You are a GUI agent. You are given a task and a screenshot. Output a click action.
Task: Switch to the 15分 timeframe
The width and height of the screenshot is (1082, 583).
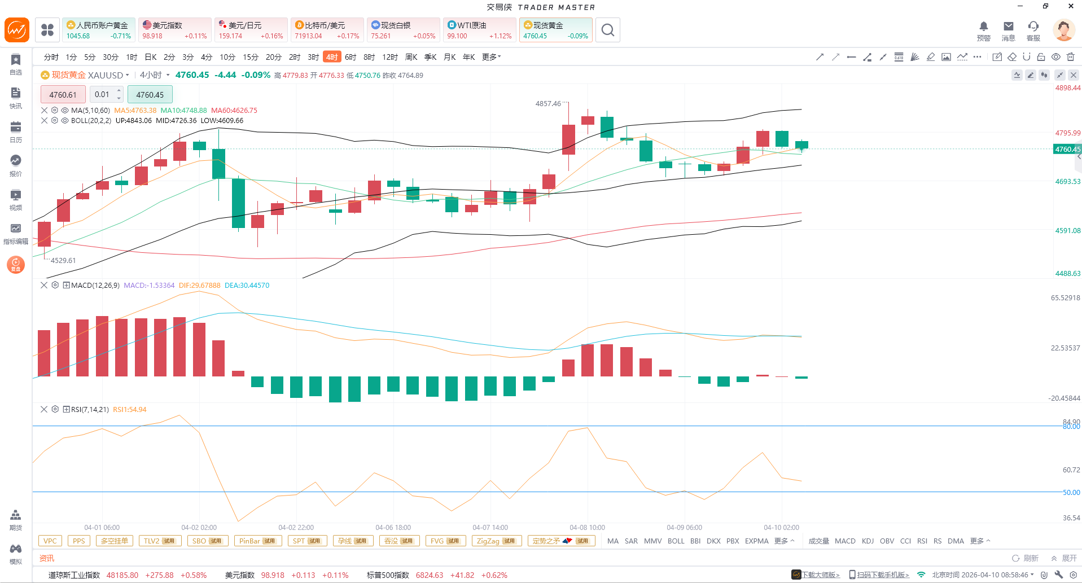[x=250, y=57]
